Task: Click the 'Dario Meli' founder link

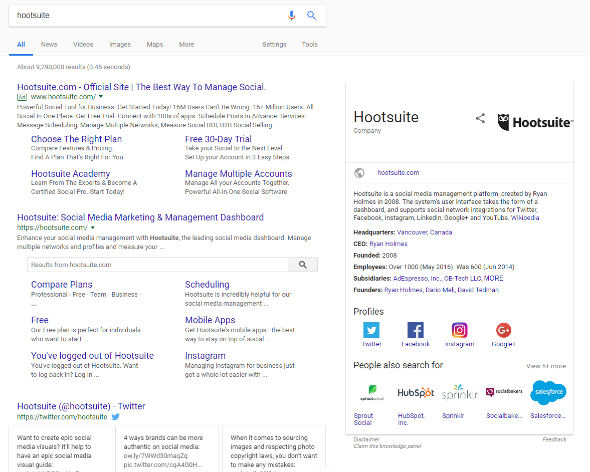Action: (440, 290)
